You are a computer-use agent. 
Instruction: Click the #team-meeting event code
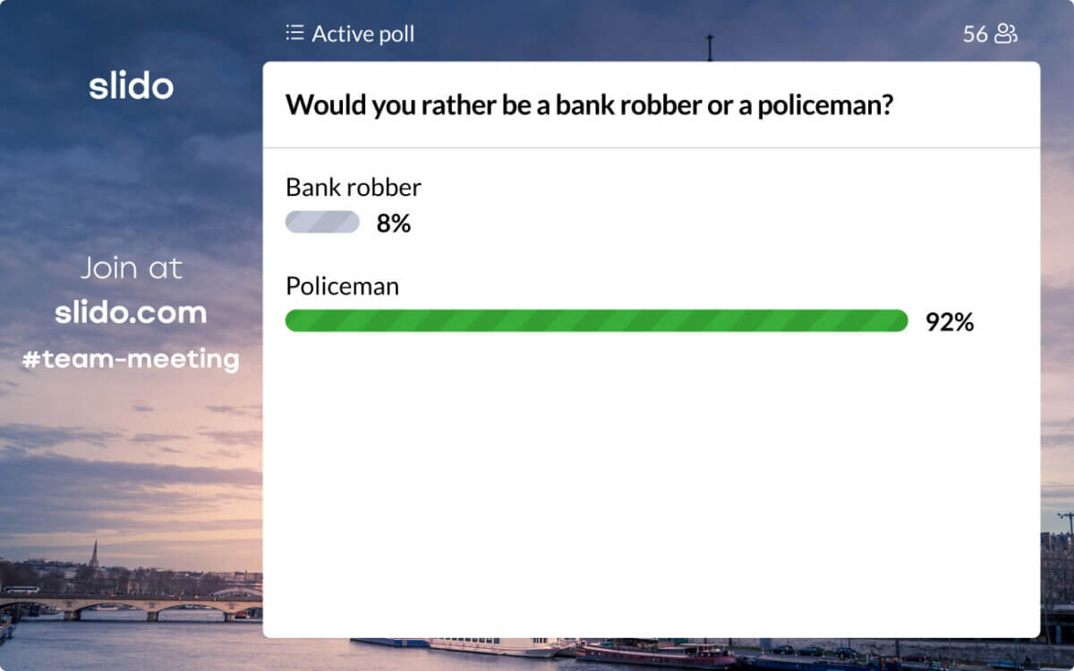click(131, 360)
